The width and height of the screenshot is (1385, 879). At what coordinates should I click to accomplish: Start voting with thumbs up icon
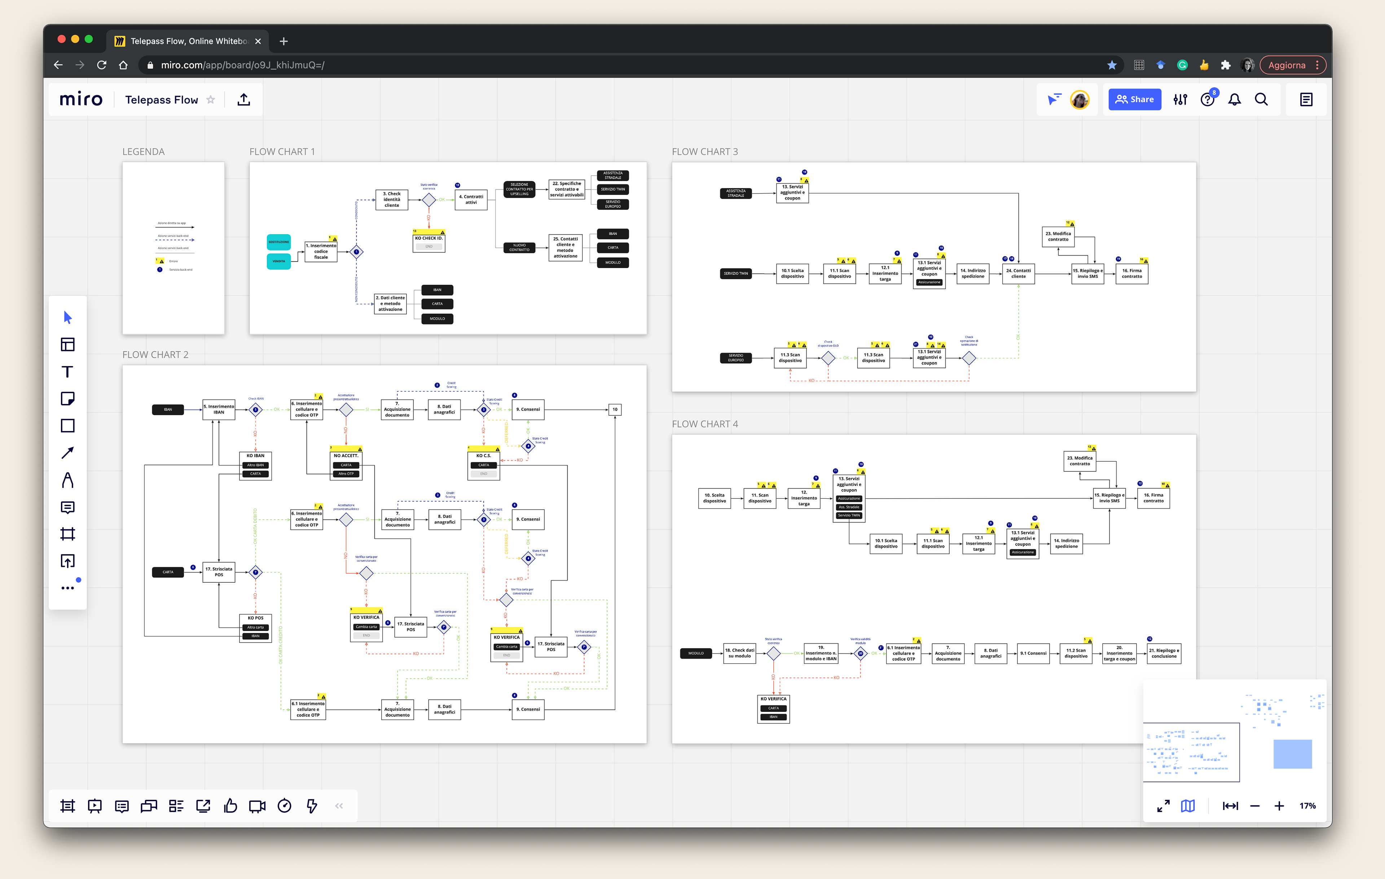230,806
